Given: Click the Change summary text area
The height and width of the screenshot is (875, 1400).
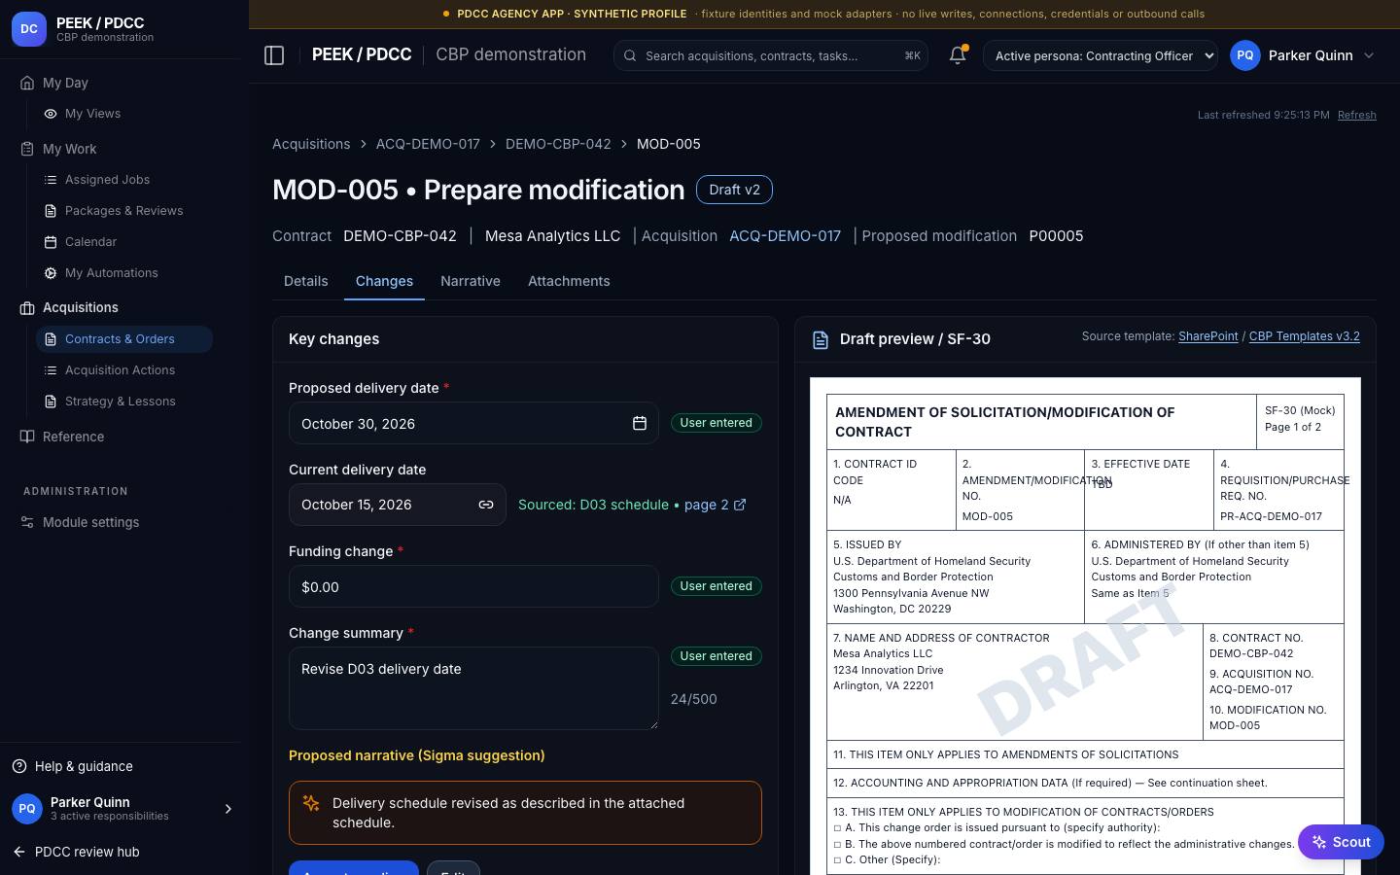Looking at the screenshot, I should pos(473,688).
